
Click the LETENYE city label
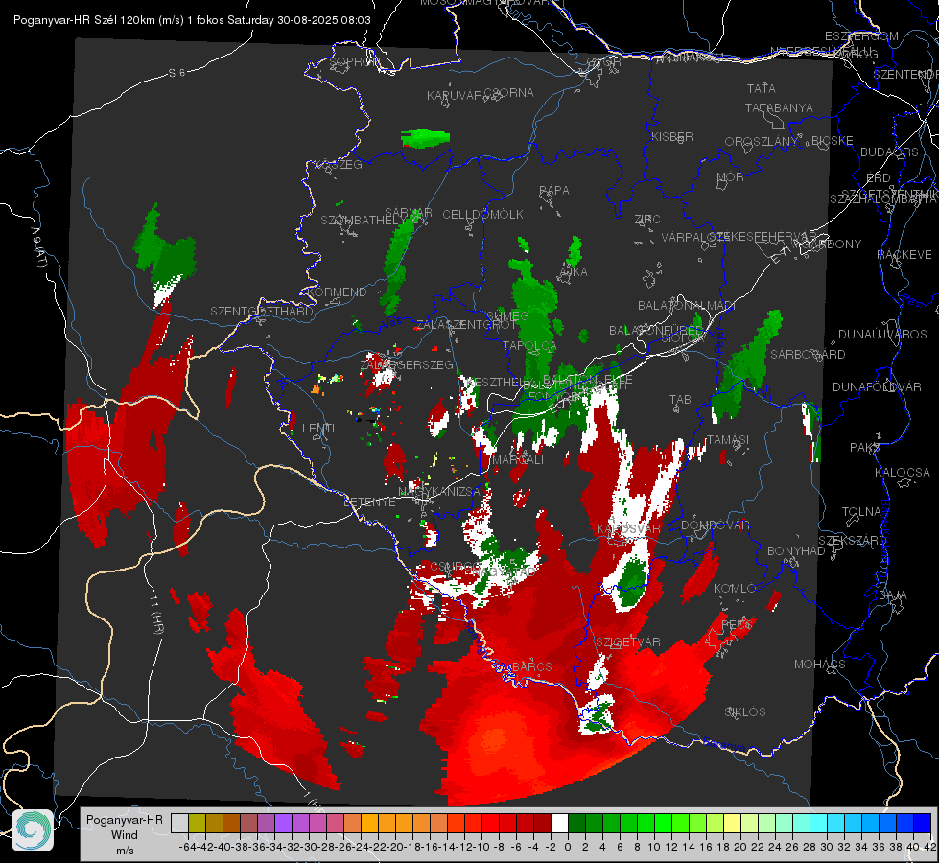tap(369, 501)
